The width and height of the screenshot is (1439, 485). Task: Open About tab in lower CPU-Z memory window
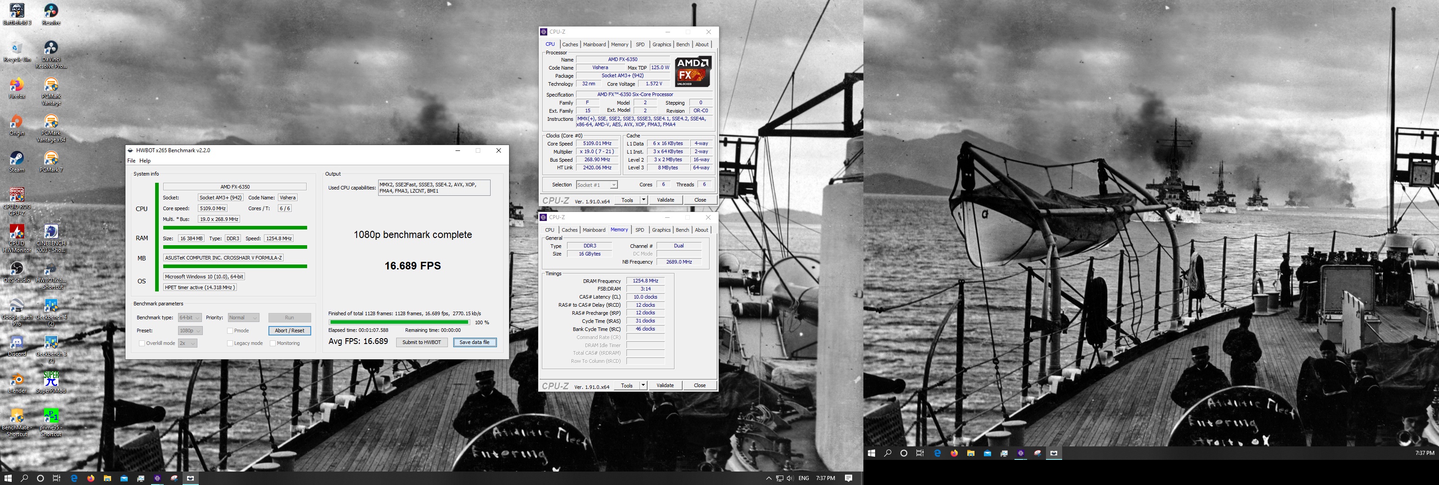(701, 230)
